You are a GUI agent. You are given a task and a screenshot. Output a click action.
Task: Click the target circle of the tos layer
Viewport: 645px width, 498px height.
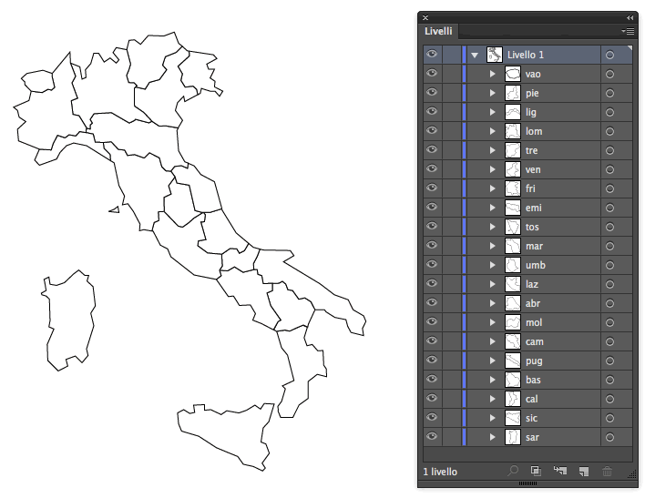coord(609,227)
